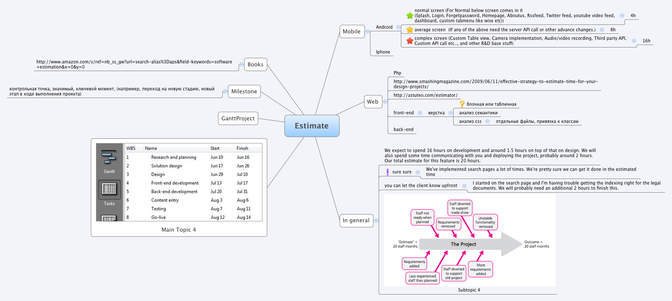Image resolution: width=672 pixels, height=301 pixels.
Task: Collapse the анализ css subtopic
Action: pyautogui.click(x=487, y=121)
